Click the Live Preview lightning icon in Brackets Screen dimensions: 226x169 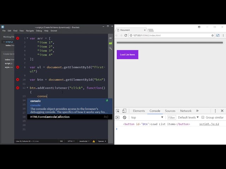111,38
